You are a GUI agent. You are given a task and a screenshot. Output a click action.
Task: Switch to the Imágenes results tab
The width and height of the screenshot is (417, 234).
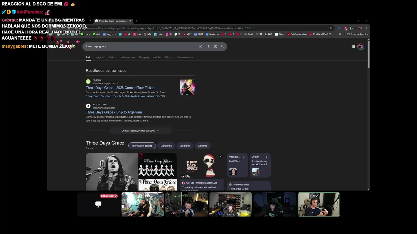click(100, 57)
